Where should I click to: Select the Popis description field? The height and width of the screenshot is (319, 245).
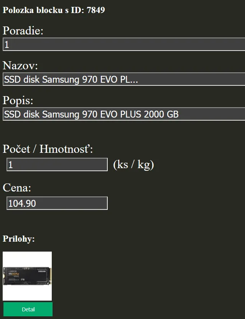tap(123, 114)
